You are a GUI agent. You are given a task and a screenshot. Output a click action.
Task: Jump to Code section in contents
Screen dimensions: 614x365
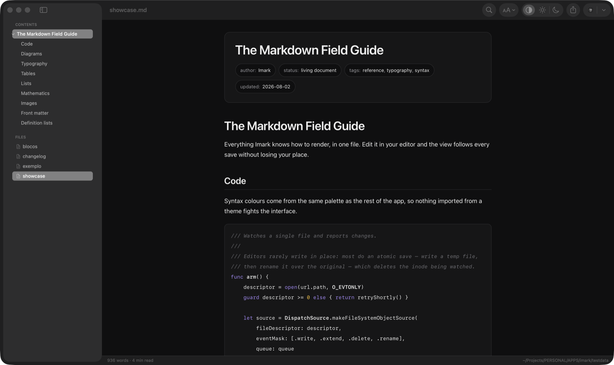point(27,44)
